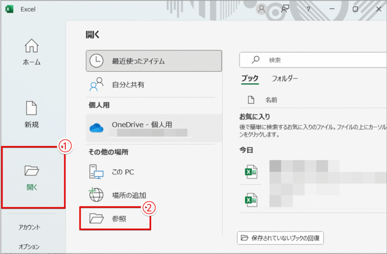The height and width of the screenshot is (254, 387).
Task: Select 最近使ったアイテム recent items
Action: [154, 61]
